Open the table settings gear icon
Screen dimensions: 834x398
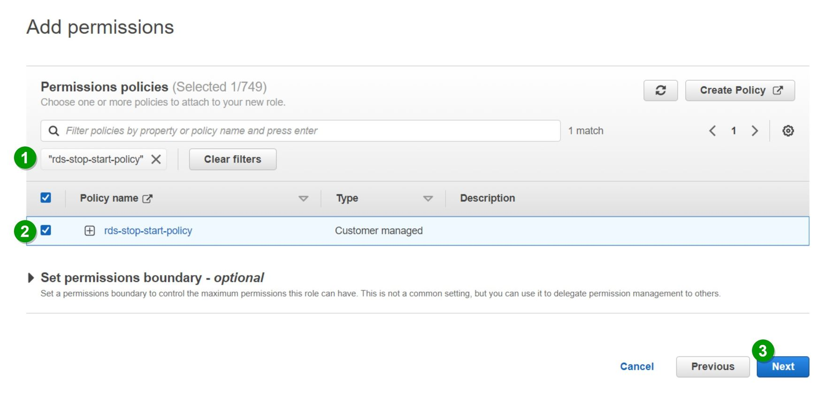click(788, 131)
